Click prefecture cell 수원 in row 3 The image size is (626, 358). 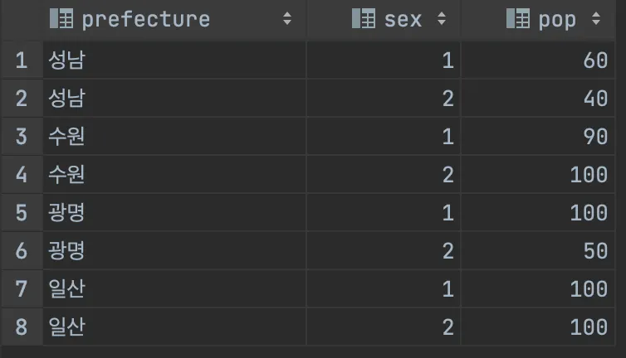tap(67, 137)
